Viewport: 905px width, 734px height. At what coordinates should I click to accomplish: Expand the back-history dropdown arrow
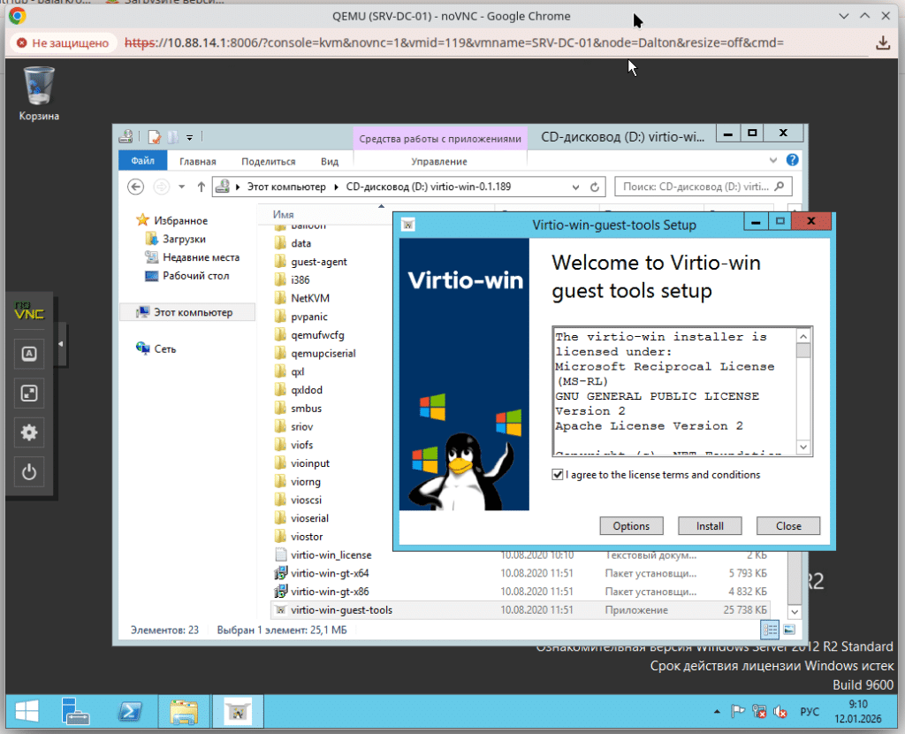(183, 187)
